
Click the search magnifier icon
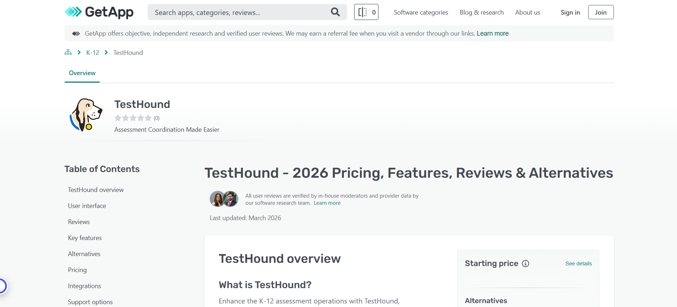pos(335,12)
